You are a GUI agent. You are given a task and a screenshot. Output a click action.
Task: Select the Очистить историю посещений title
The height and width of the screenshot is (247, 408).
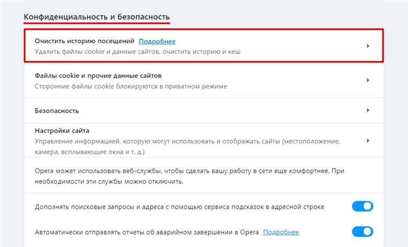pos(85,41)
